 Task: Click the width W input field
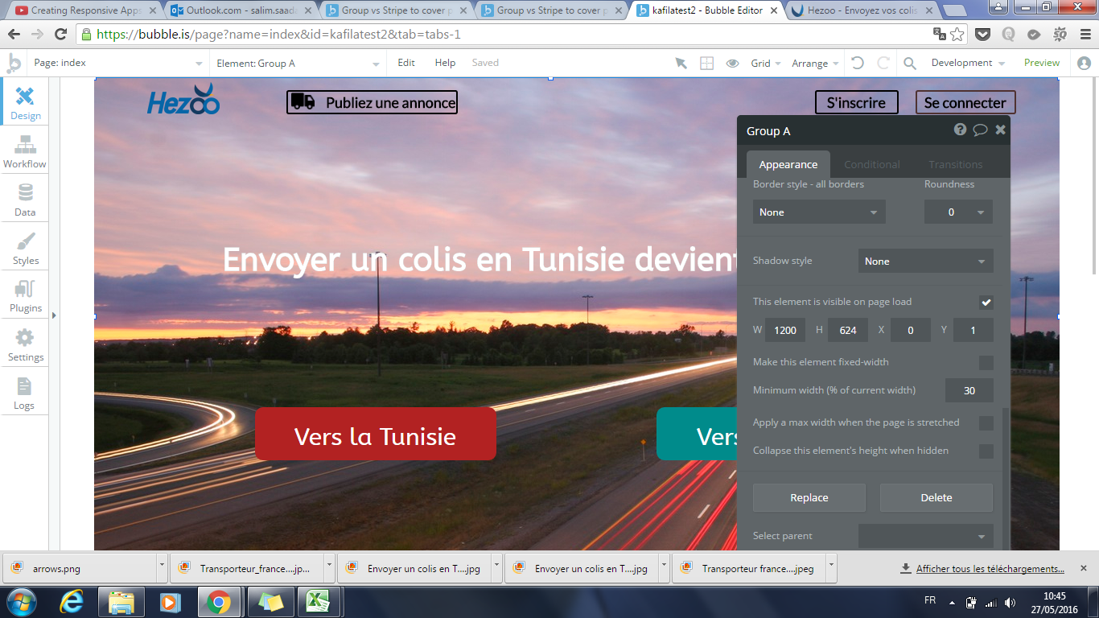click(785, 331)
